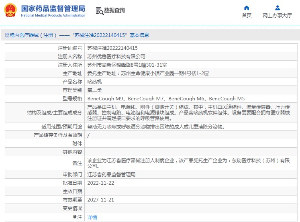Select registration number 苏械注准20222140415 value
This screenshot has height=222, width=300.
(x=112, y=48)
